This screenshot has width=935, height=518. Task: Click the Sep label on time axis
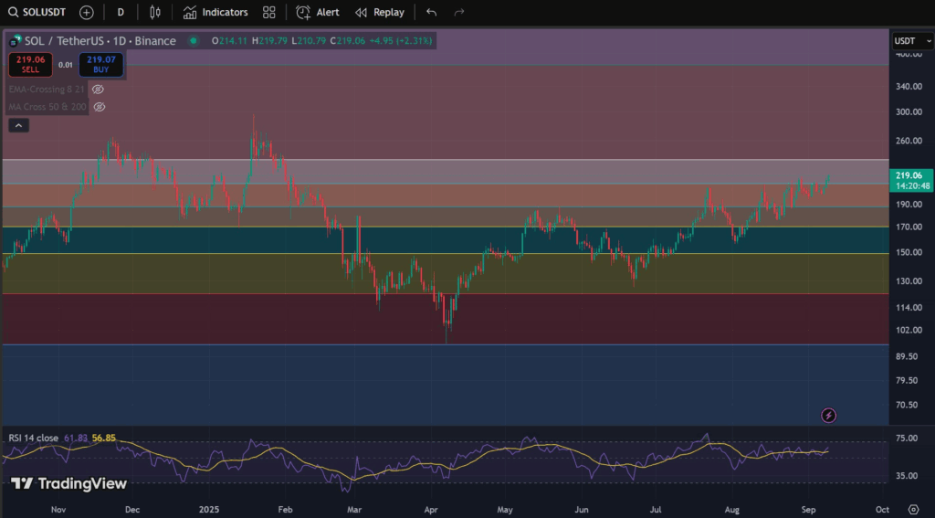pyautogui.click(x=808, y=510)
